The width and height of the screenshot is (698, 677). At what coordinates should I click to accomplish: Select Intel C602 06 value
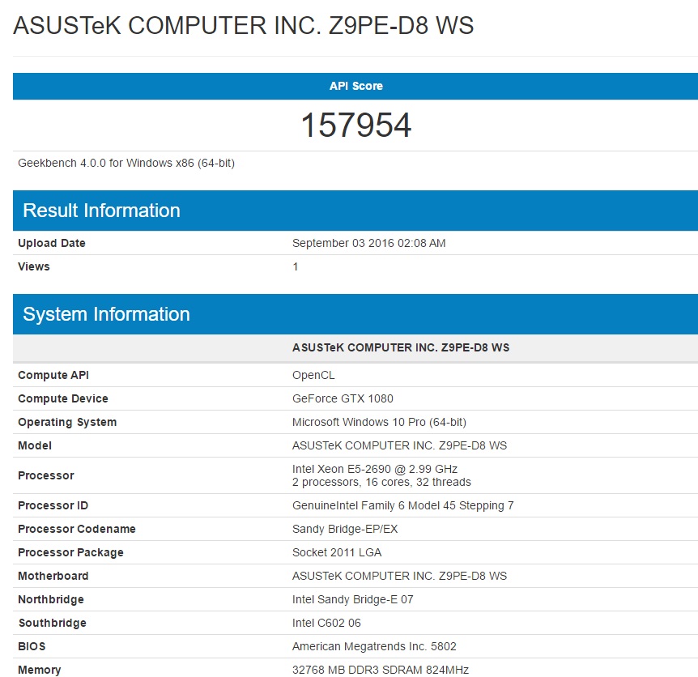point(326,623)
